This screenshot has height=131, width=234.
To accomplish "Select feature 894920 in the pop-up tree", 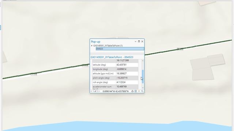I will (120, 48).
